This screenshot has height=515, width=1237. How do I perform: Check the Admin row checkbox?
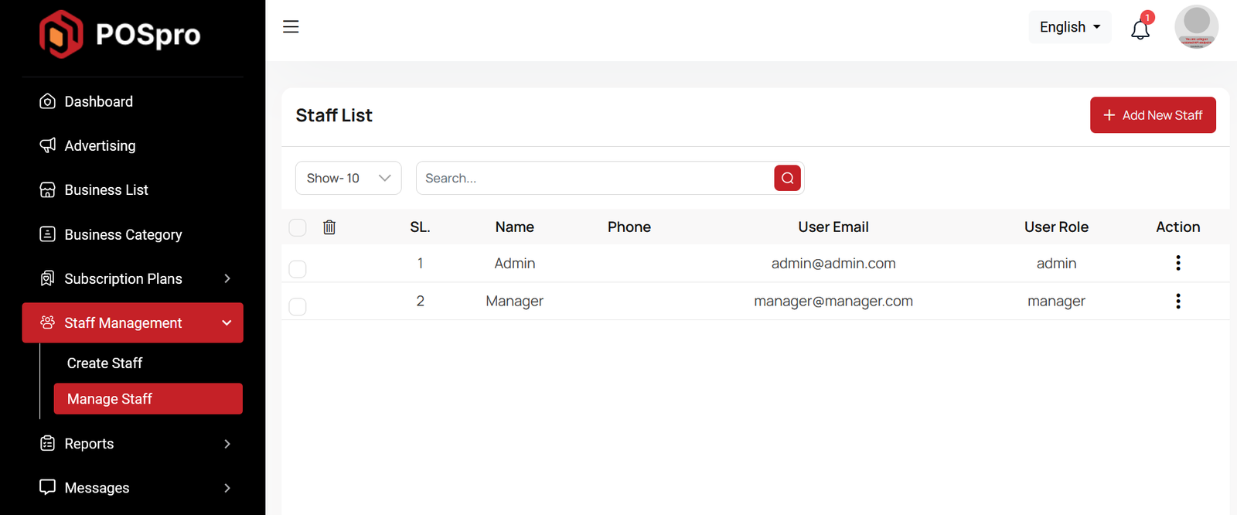298,268
